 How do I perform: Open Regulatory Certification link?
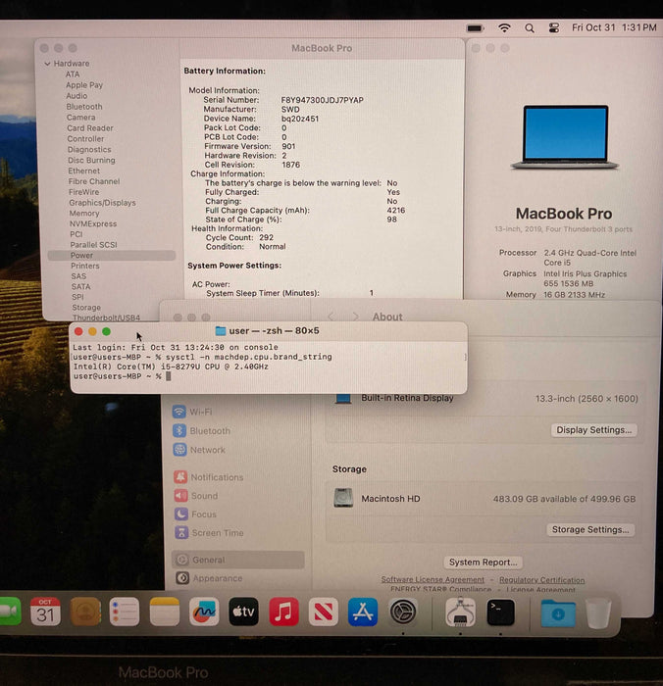coord(541,580)
